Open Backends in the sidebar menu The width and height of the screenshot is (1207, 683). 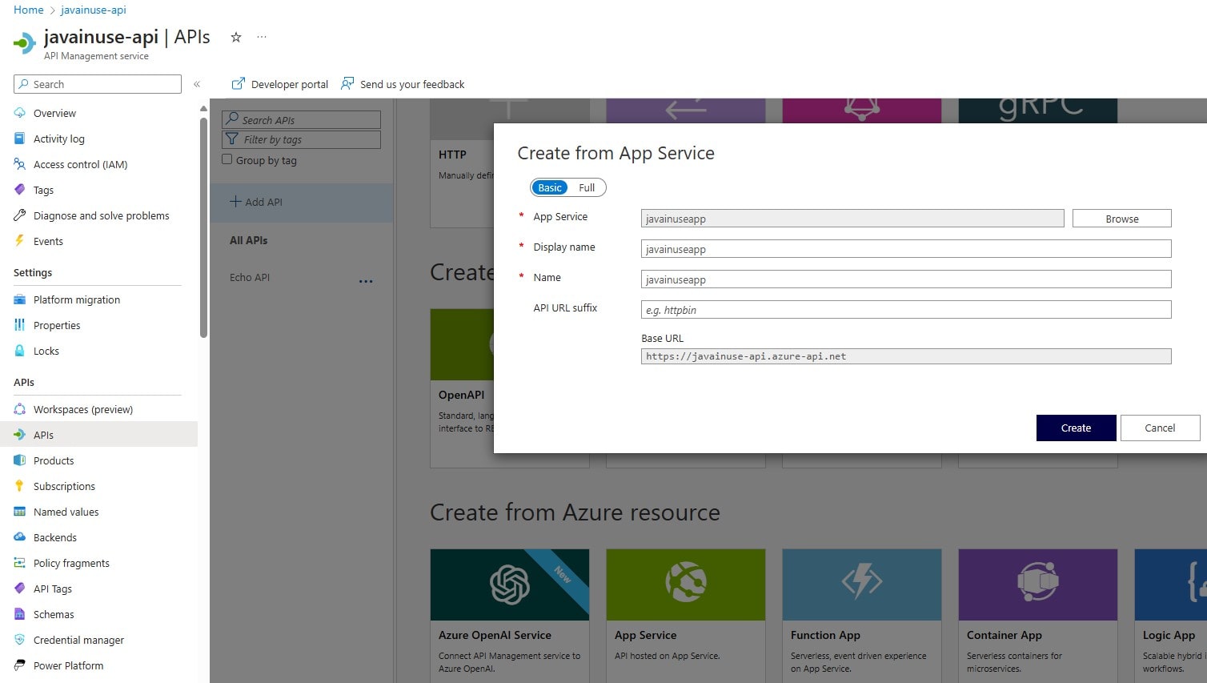coord(98,537)
